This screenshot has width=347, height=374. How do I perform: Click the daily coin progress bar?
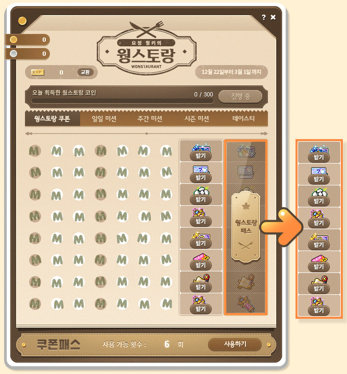click(122, 101)
